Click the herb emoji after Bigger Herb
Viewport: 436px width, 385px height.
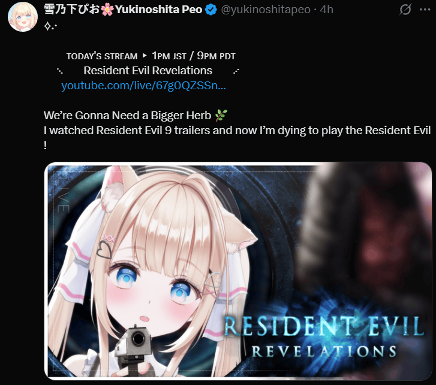[x=221, y=115]
